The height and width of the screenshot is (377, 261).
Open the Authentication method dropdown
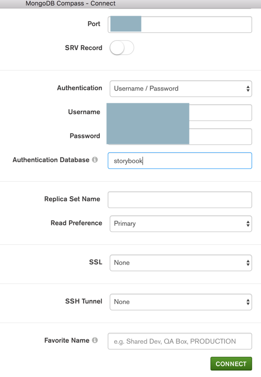(x=181, y=89)
